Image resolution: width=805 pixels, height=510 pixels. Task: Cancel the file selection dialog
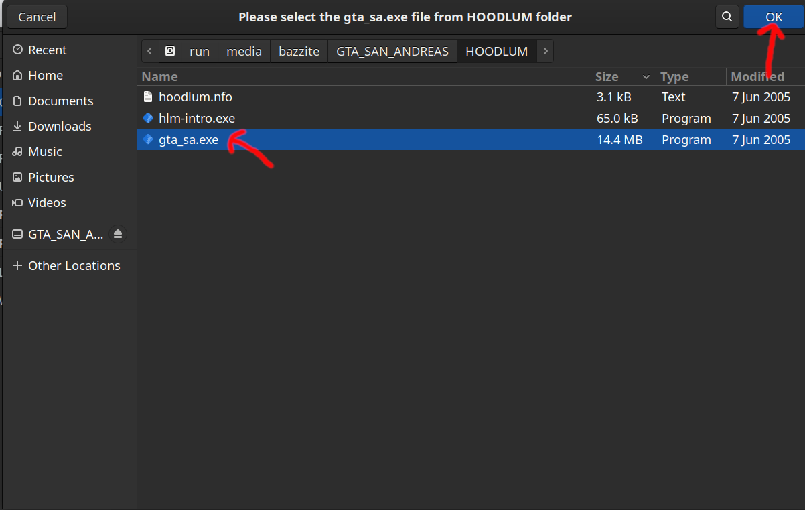(37, 17)
